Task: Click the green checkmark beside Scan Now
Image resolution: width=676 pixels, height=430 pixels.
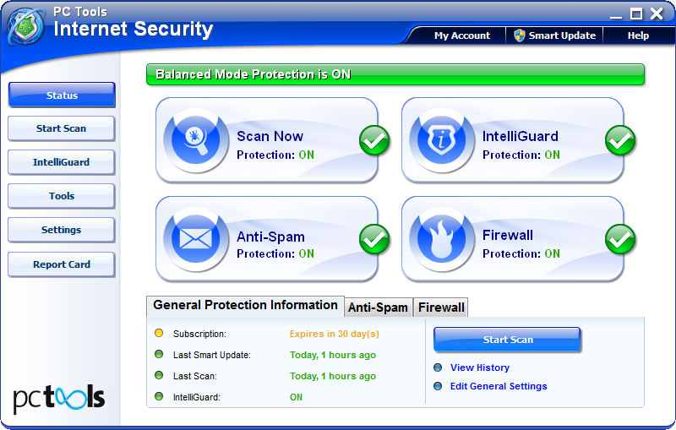Action: [374, 141]
